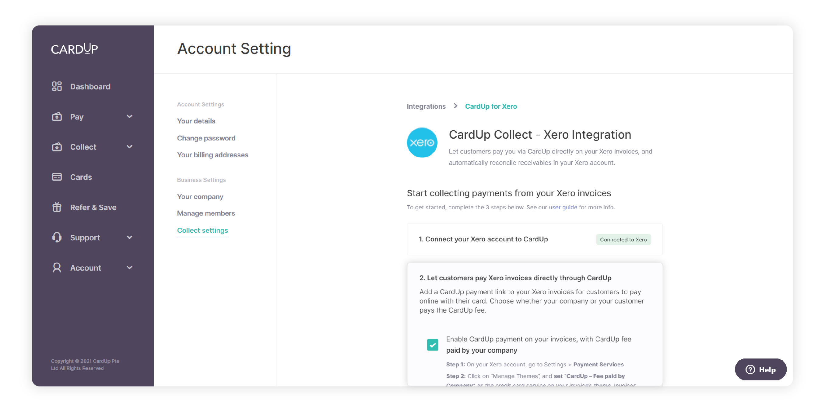Expand the Collect menu chevron
This screenshot has width=825, height=412.
coord(129,147)
